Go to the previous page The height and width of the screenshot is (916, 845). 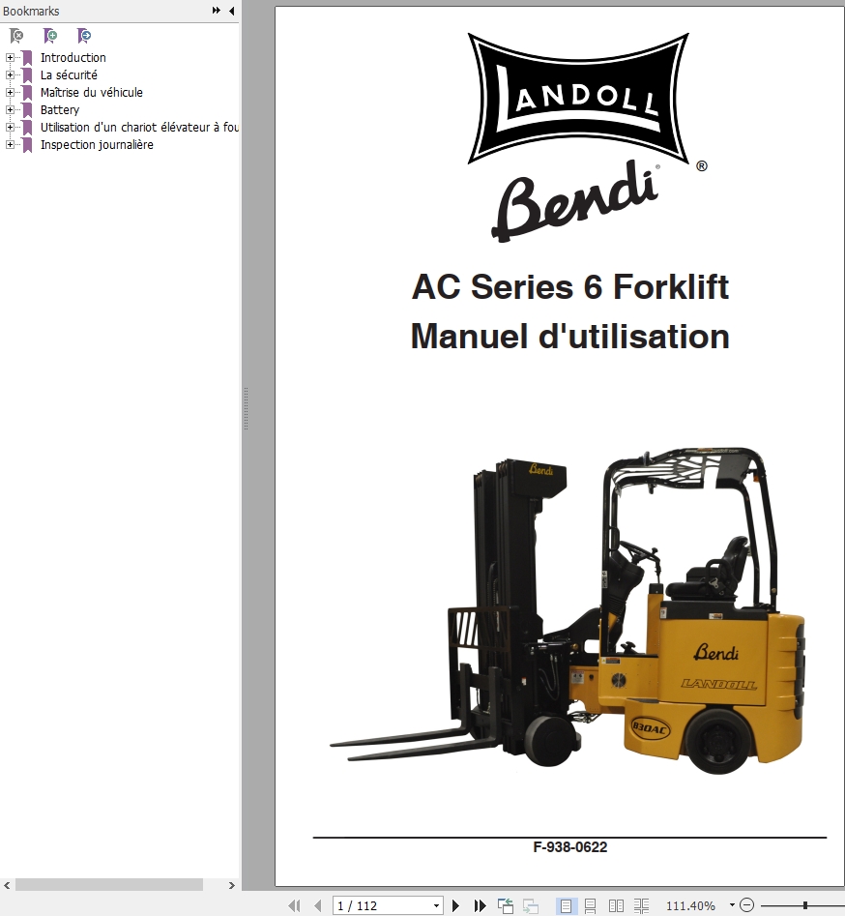tap(318, 905)
